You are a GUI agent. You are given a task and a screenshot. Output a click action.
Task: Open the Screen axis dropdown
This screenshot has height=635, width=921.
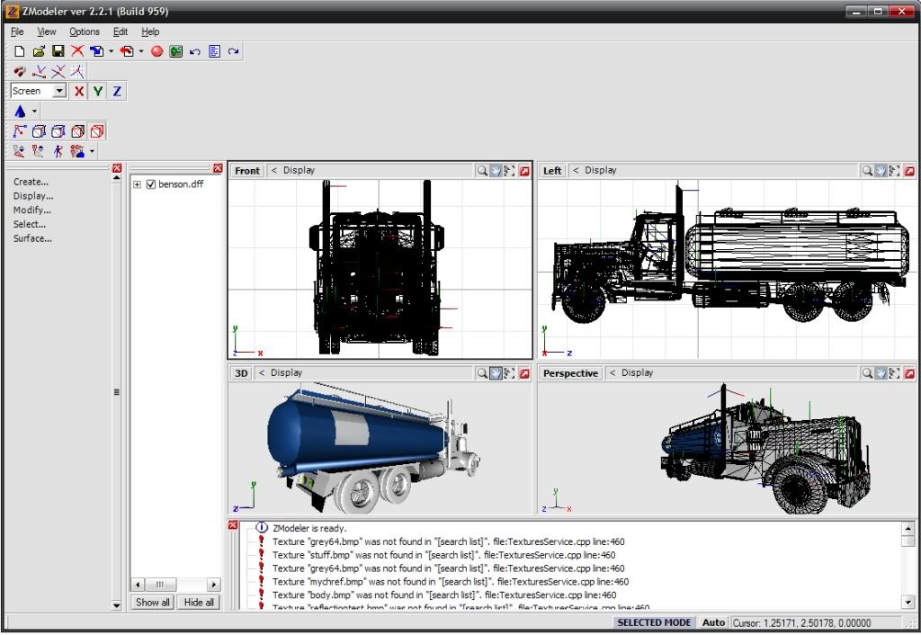(x=59, y=91)
